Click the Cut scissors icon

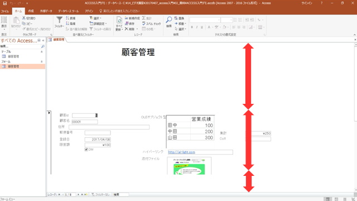tap(23, 18)
